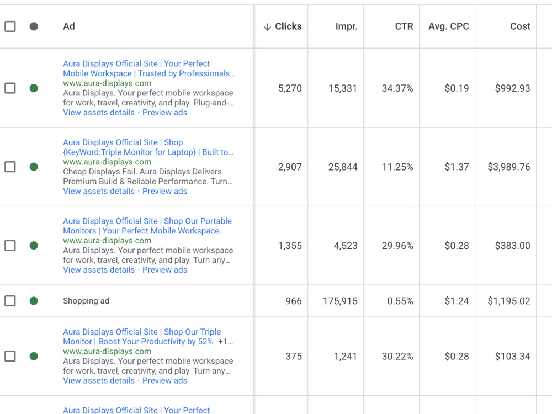Viewport: 552px width, 414px height.
Task: Click the $1.37 Avg. CPC value
Action: coord(457,167)
